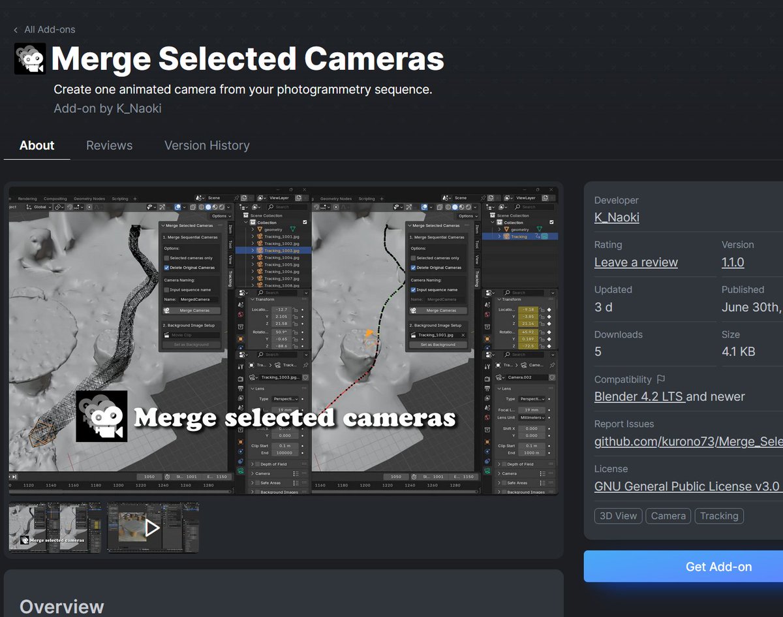Open the Version History tab
Screen dimensions: 783x617
(207, 146)
